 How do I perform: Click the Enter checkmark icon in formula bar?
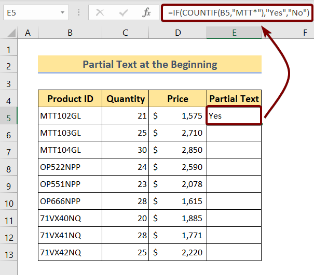pyautogui.click(x=124, y=12)
